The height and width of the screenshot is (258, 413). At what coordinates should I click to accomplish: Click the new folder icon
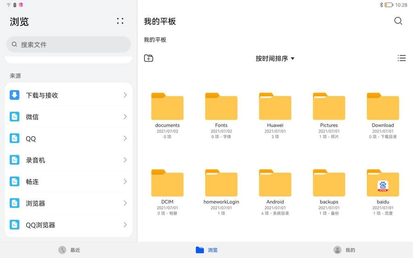149,58
